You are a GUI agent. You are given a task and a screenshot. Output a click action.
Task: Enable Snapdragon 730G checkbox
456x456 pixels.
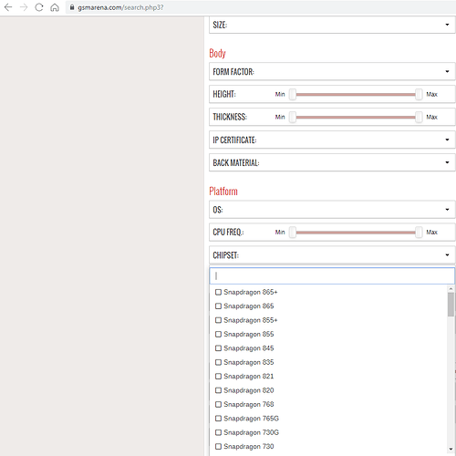tap(218, 432)
